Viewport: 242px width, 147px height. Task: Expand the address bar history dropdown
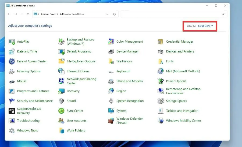[x=107, y=14]
